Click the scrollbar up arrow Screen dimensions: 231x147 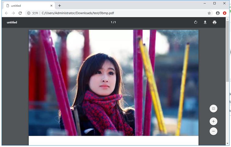227,19
